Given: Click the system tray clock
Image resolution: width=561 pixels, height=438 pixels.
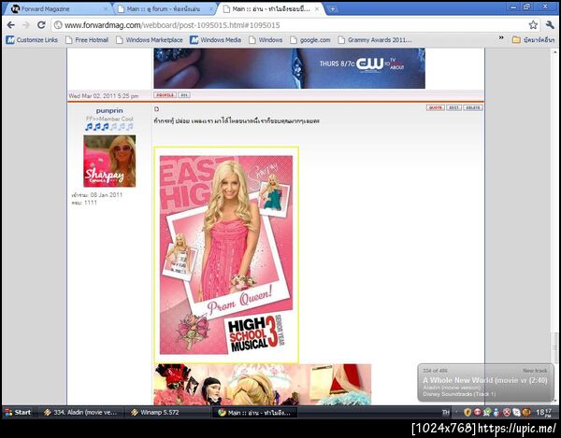Looking at the screenshot, I should [544, 413].
